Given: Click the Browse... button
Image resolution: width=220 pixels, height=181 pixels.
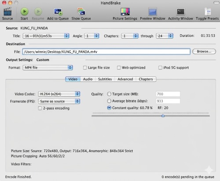Looking at the screenshot, I should 204,51.
